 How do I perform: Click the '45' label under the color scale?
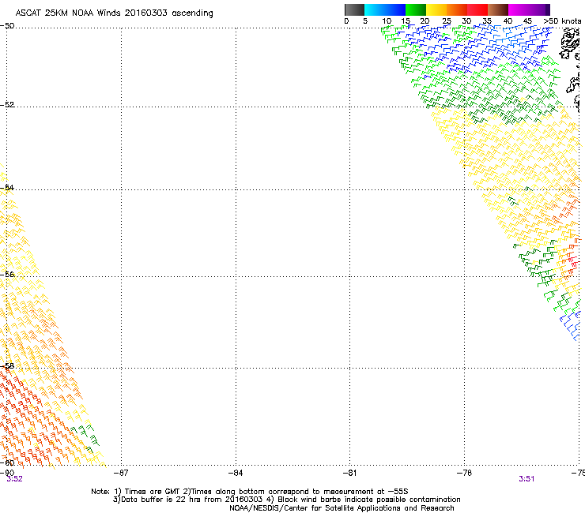pos(527,21)
